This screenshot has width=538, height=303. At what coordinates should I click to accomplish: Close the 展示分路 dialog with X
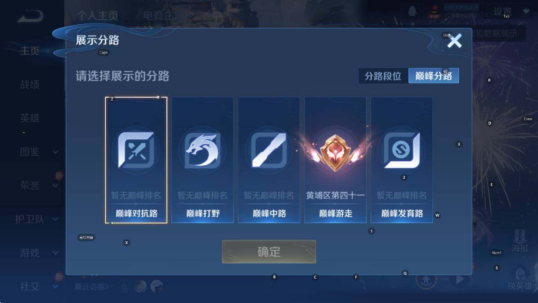[455, 41]
